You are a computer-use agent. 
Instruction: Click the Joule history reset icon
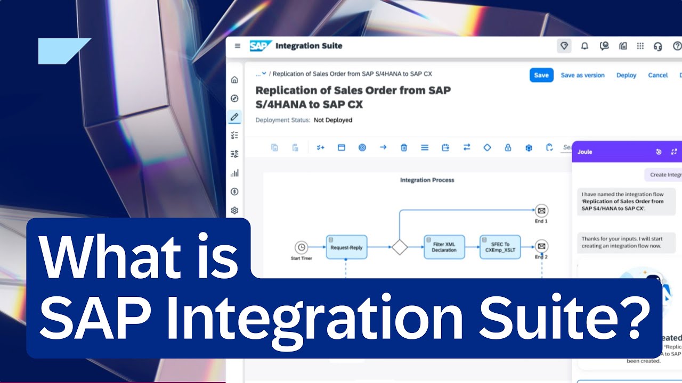[659, 152]
